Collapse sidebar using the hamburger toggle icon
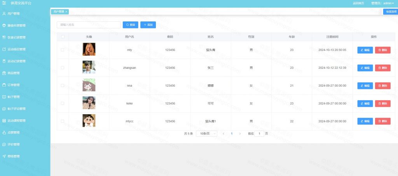398x176 pixels. pos(4,3)
